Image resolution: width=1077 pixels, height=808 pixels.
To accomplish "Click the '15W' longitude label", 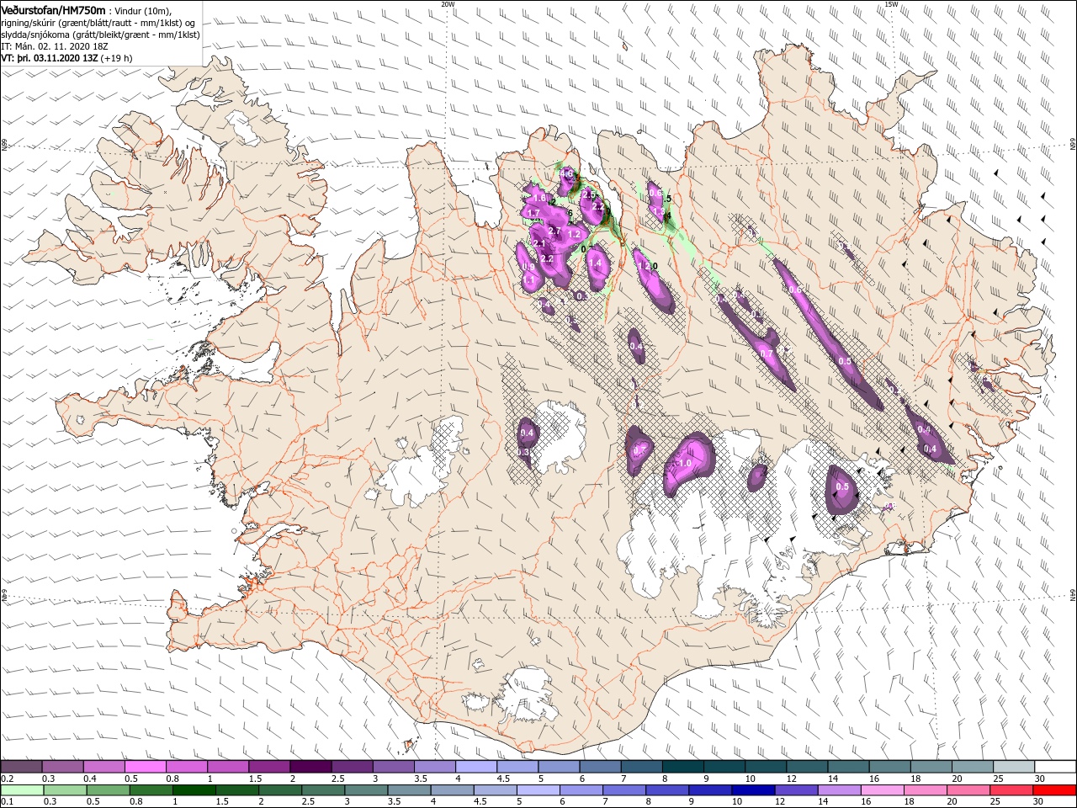I will (x=891, y=4).
